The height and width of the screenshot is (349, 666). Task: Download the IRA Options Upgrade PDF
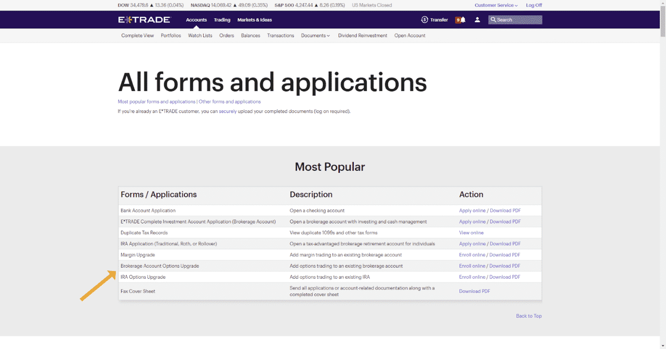pyautogui.click(x=505, y=277)
